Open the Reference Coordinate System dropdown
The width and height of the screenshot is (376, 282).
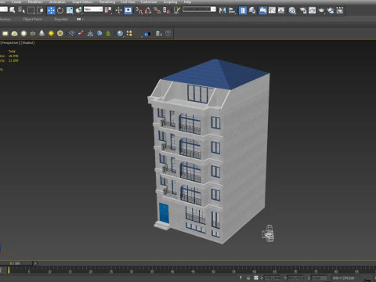tap(93, 9)
